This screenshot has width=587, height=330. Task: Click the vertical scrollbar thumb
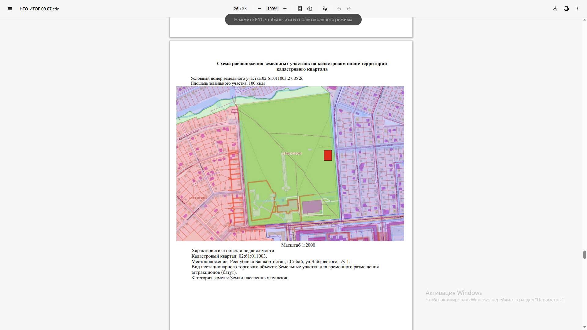coord(585,255)
